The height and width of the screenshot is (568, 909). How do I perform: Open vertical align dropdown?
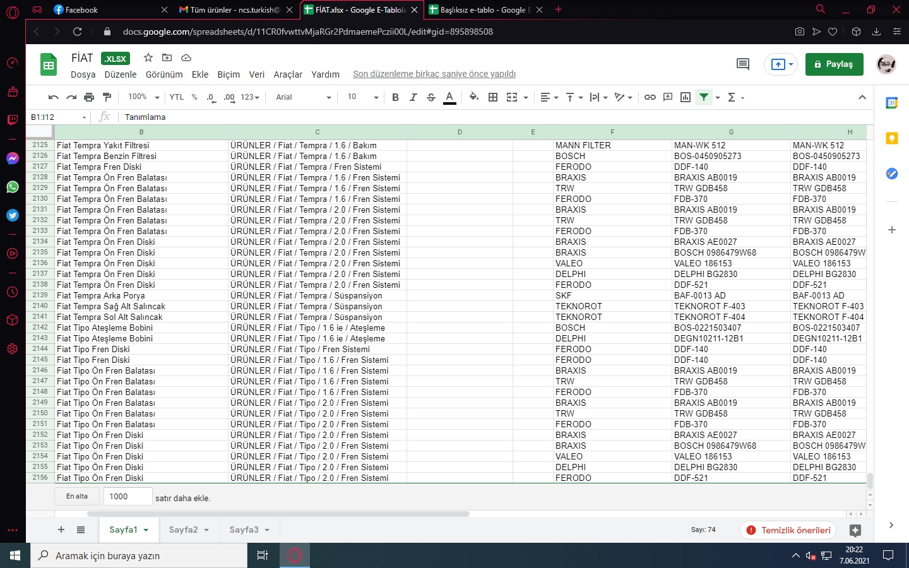tap(574, 97)
